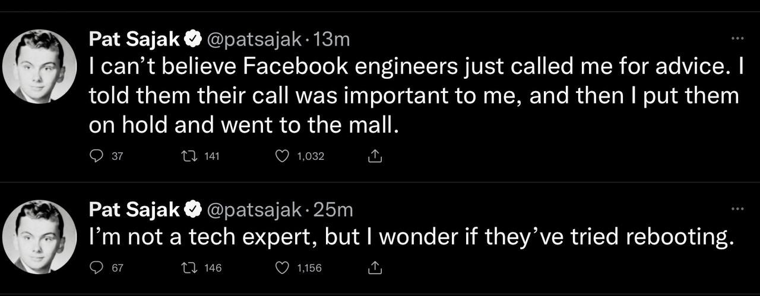Share the tweet about rebooting
This screenshot has width=760, height=296.
pyautogui.click(x=375, y=268)
